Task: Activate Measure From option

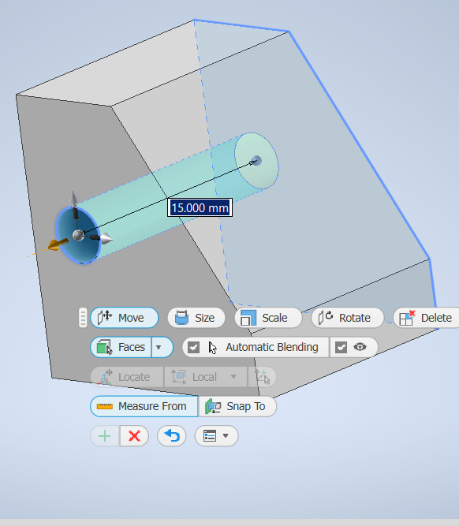Action: pos(144,406)
